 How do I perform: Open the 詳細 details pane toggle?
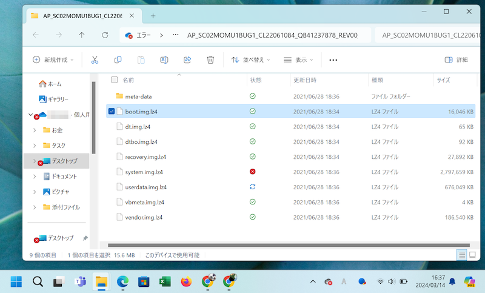[x=456, y=60]
